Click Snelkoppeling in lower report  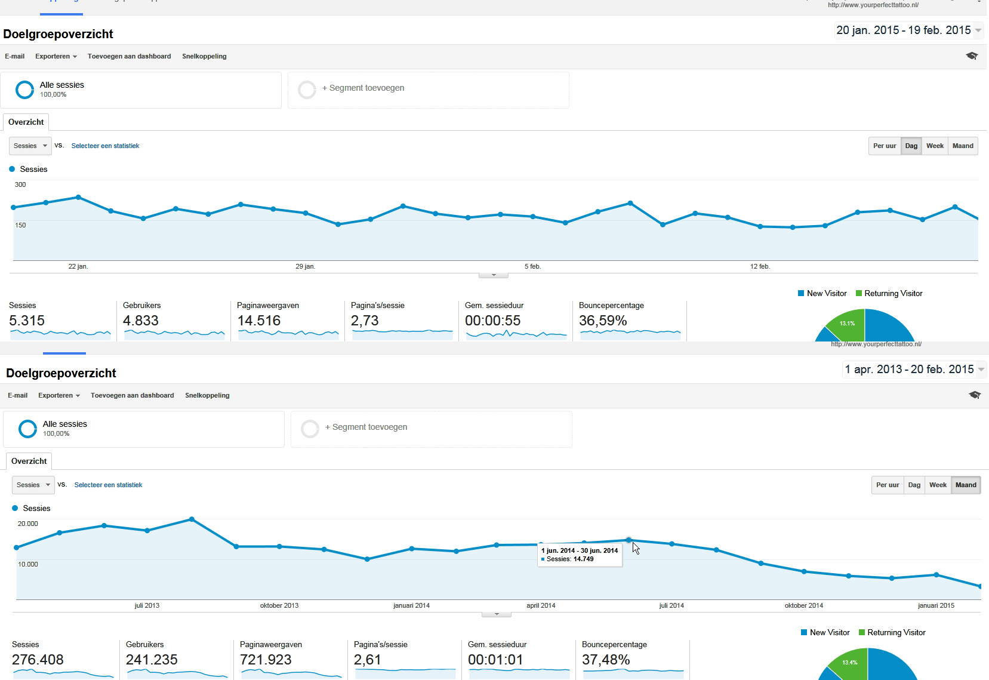[x=207, y=395]
